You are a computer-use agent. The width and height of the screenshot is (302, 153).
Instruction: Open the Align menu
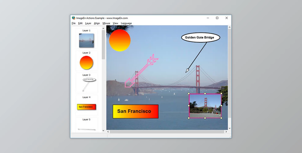pyautogui.click(x=97, y=23)
